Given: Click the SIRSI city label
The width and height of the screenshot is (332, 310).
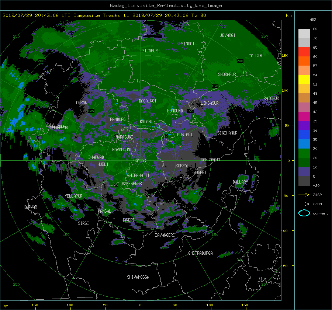Looking at the screenshot, I should [83, 223].
